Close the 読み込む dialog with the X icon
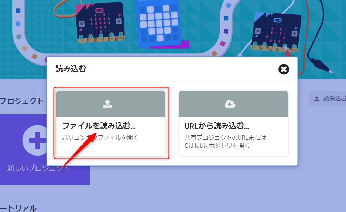The width and height of the screenshot is (346, 212). click(284, 69)
